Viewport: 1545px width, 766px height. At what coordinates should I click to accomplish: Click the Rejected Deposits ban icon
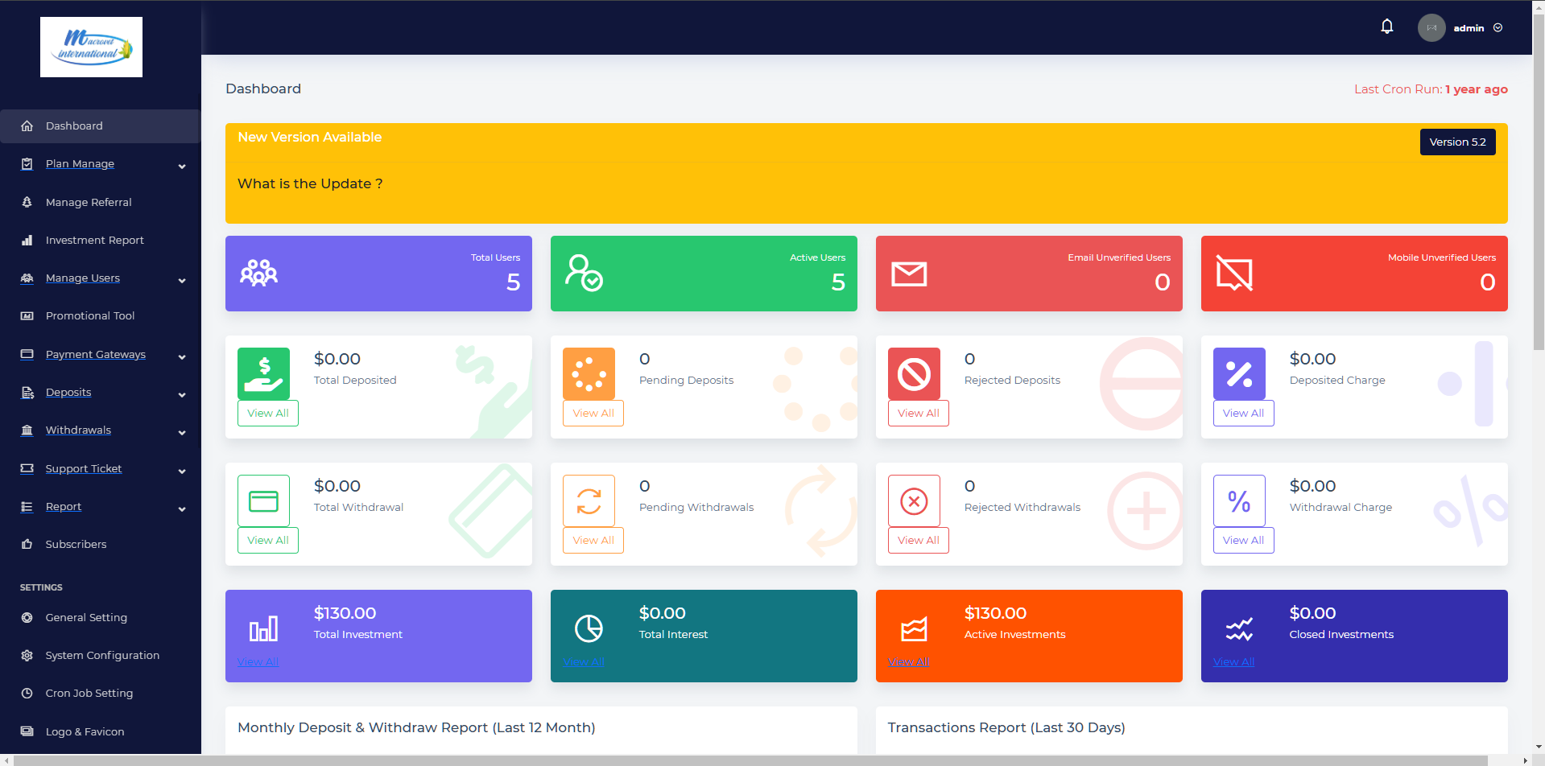(914, 373)
